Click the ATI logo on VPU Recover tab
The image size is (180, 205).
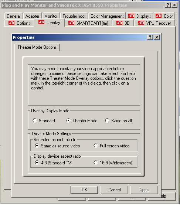(141, 23)
